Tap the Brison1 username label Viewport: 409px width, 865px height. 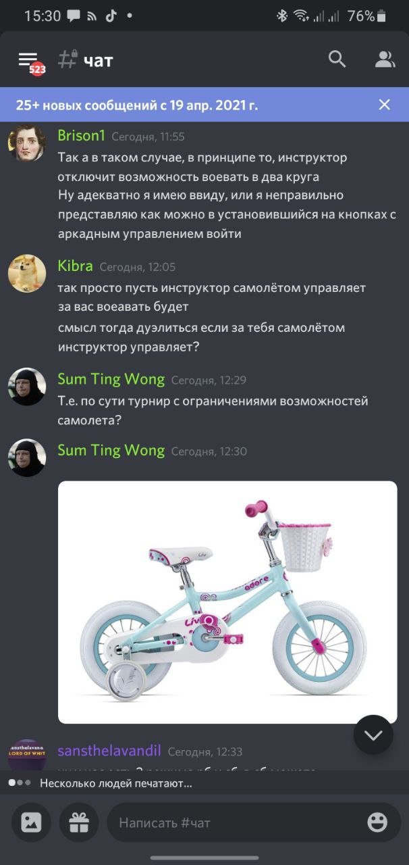(81, 135)
